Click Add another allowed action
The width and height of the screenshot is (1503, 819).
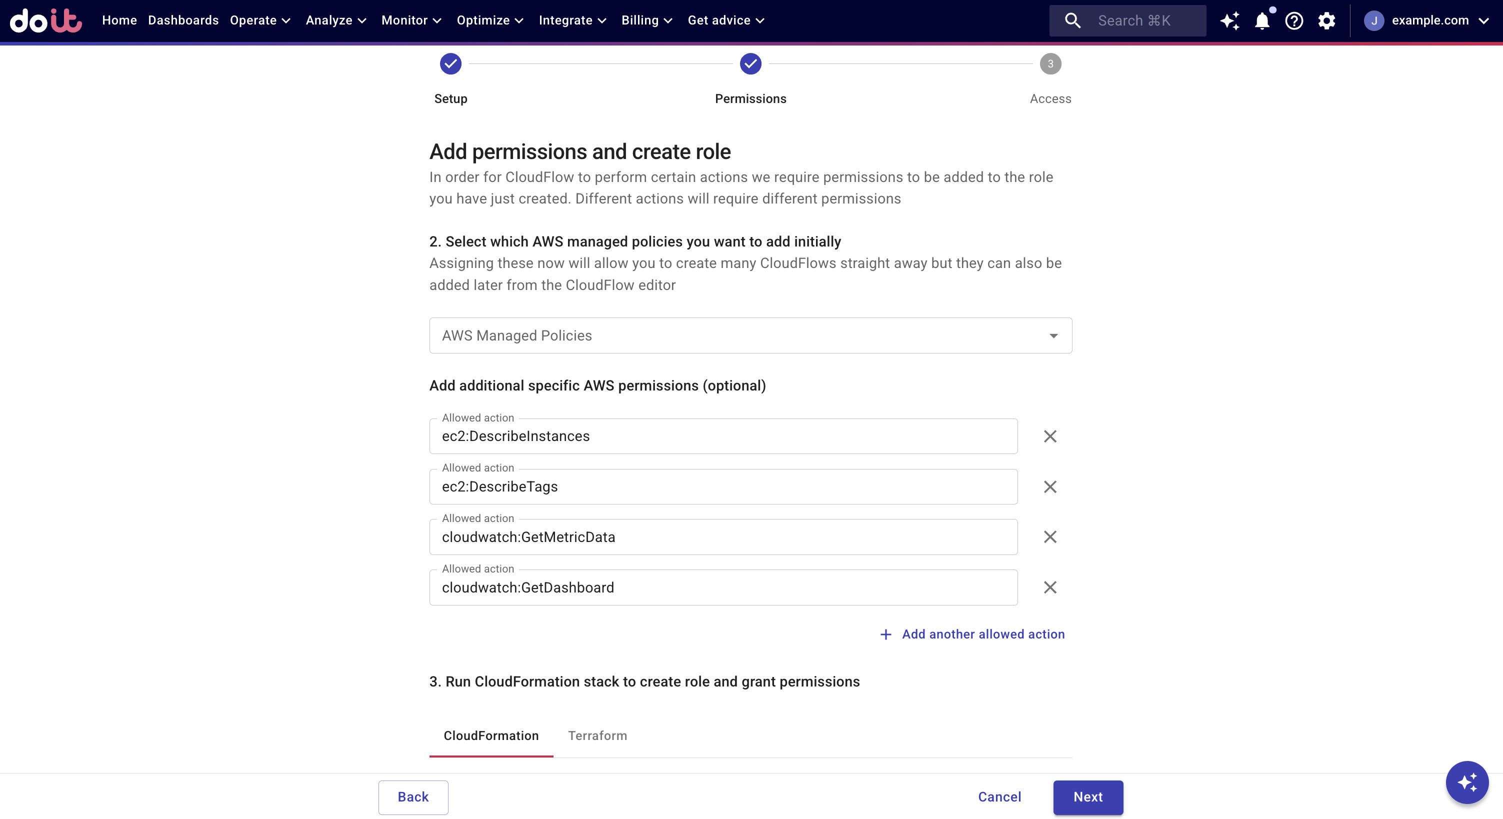pos(972,634)
